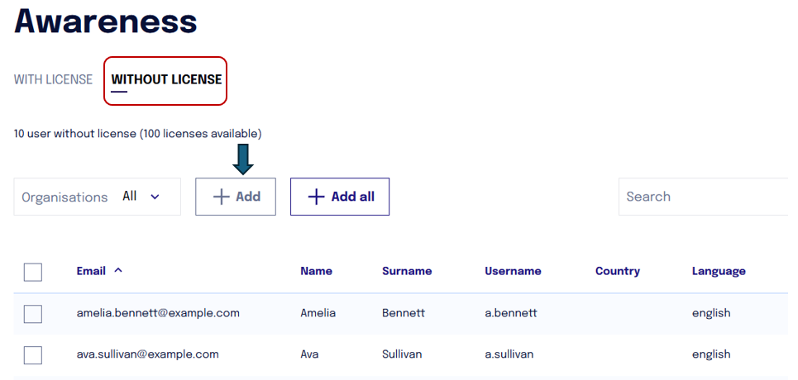Screen dimensions: 798x380
Task: Expand the Organisations chevron arrow
Action: (x=155, y=197)
